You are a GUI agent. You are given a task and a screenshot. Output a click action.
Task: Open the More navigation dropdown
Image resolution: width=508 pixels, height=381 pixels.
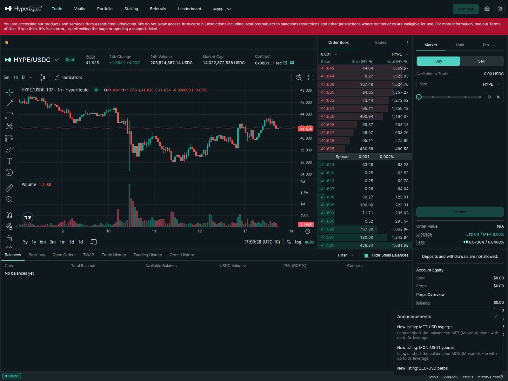coord(222,9)
